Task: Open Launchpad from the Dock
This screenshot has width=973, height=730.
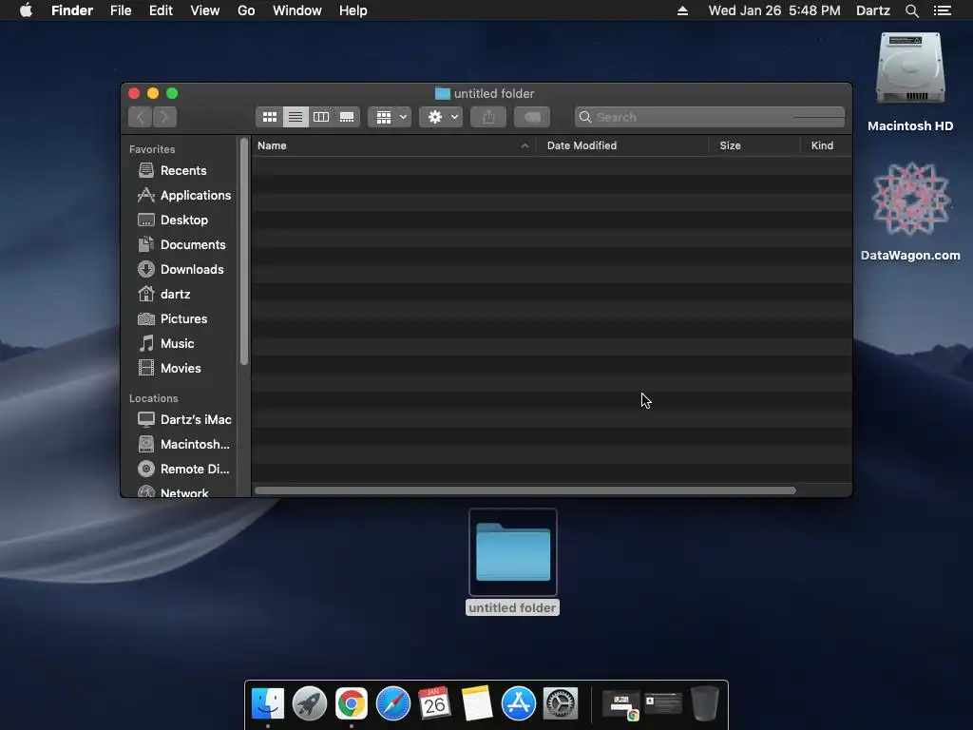Action: 309,703
